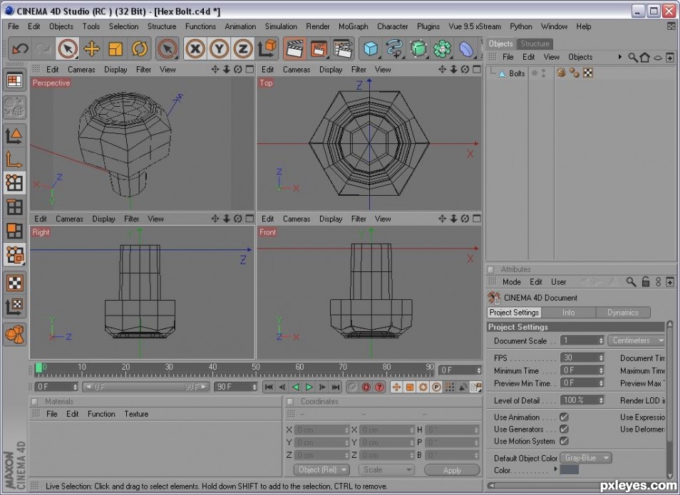Open Scale dropdown in Coordinates
The width and height of the screenshot is (680, 495).
click(x=386, y=470)
